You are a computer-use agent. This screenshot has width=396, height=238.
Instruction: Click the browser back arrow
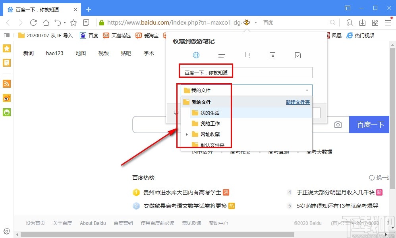click(8, 23)
